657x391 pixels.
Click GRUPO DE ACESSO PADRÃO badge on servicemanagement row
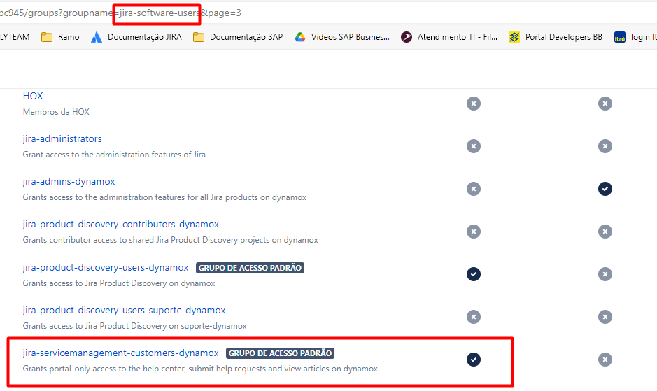point(281,353)
